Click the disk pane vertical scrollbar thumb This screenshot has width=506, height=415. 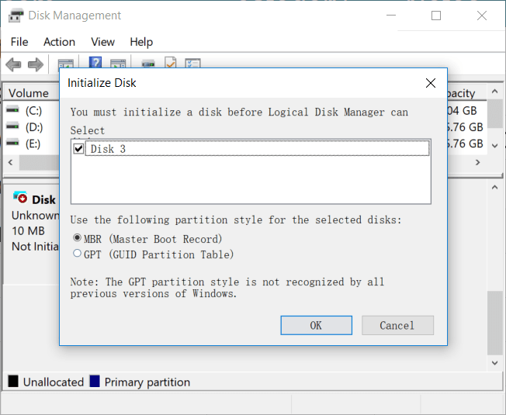click(494, 323)
